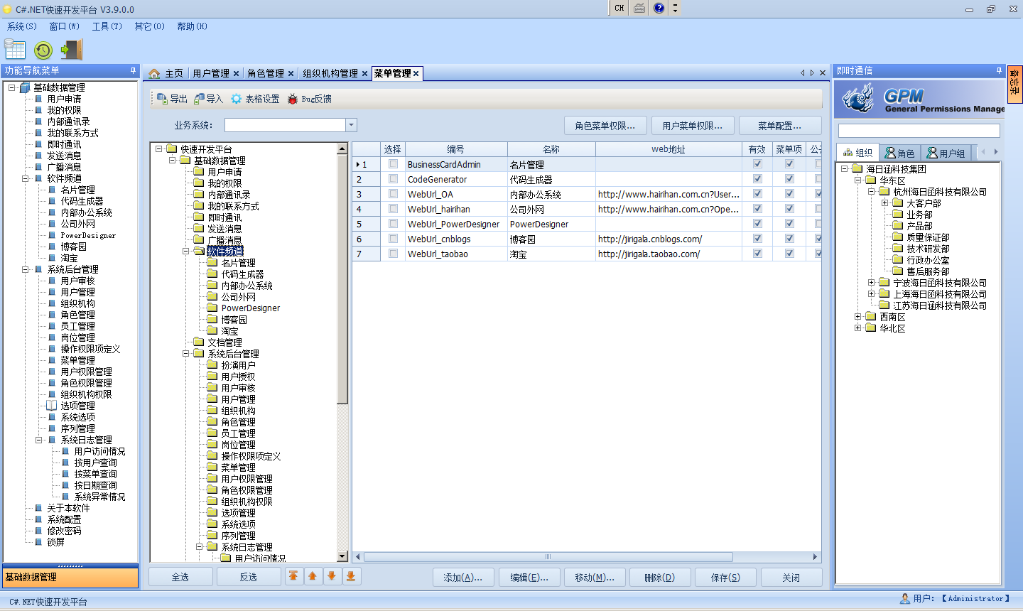
Task: Expand 大客户部 node
Action: tap(885, 203)
